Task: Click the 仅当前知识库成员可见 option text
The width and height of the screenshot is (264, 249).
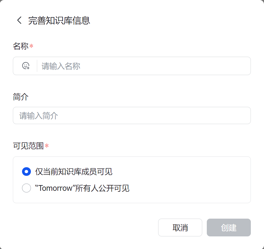Action: pos(74,172)
